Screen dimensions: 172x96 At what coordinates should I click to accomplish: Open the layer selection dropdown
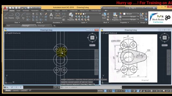pos(88,14)
